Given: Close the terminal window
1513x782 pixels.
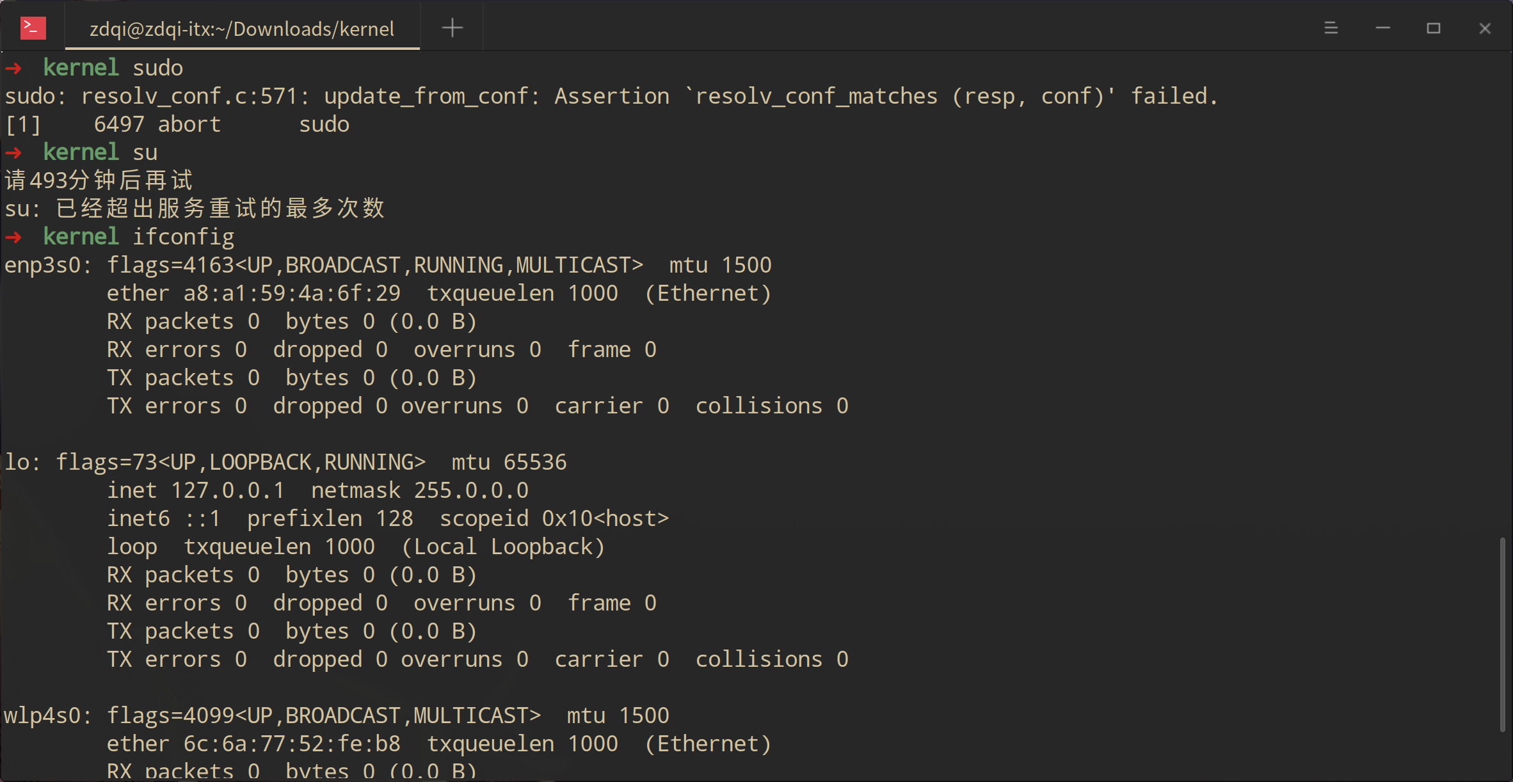Looking at the screenshot, I should click(x=1485, y=28).
